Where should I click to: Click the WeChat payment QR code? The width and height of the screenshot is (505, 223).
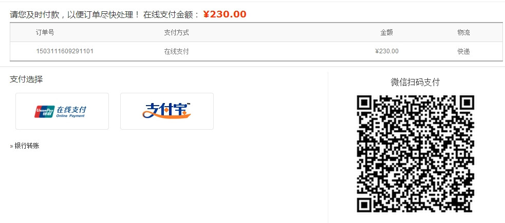click(x=415, y=154)
